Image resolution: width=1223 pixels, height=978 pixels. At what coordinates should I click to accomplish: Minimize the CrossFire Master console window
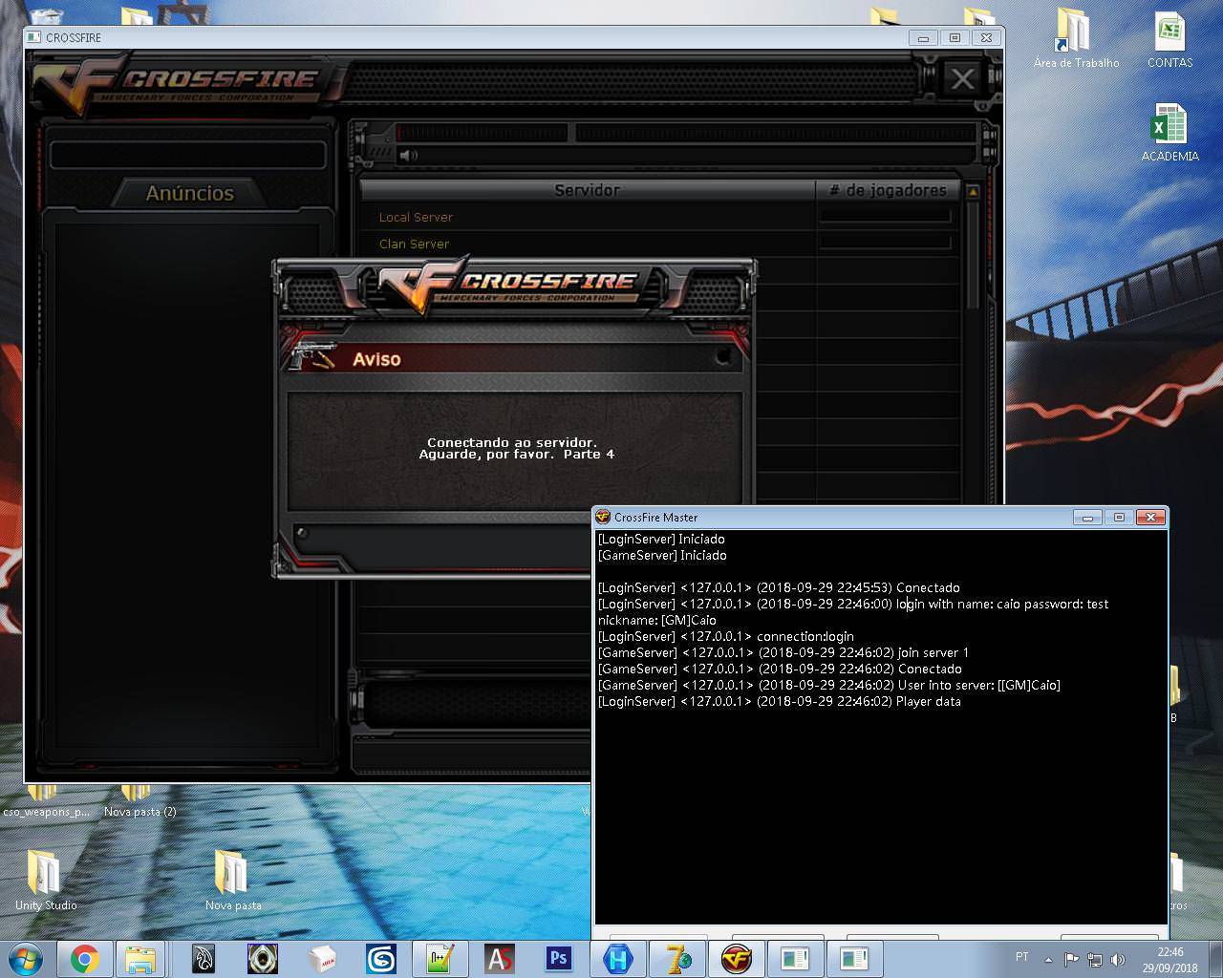(x=1086, y=517)
